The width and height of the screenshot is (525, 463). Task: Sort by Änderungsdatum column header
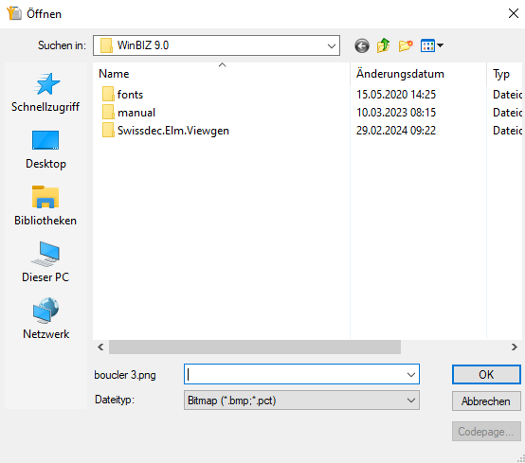(x=400, y=74)
